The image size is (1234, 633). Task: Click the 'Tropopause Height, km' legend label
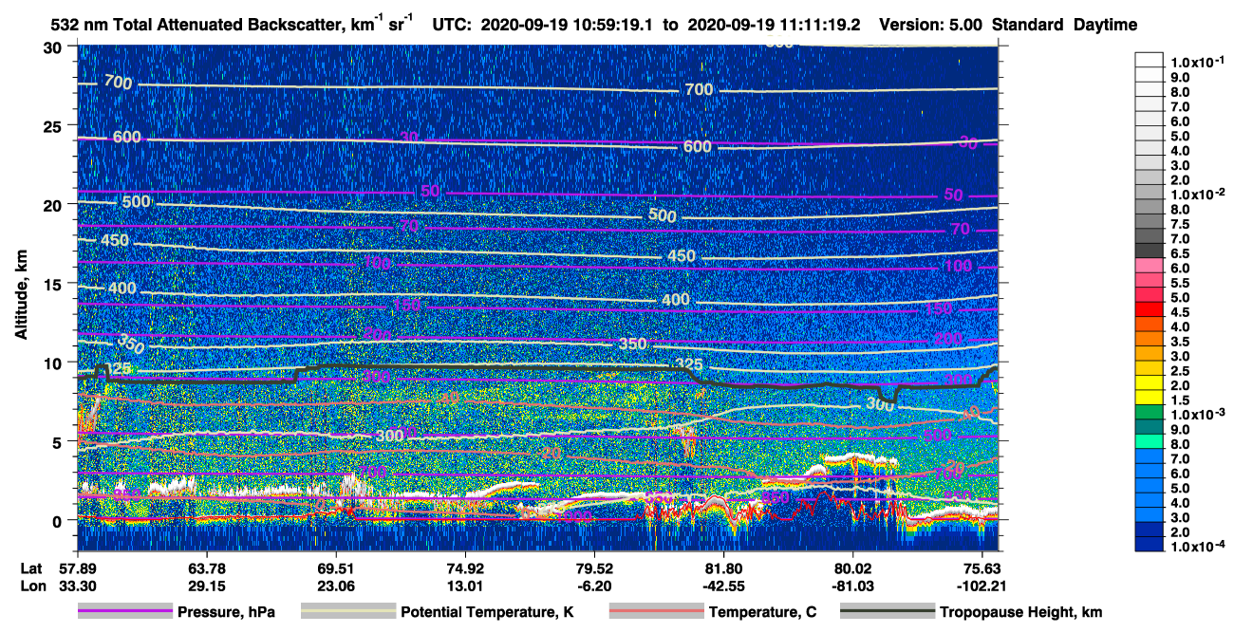click(x=1021, y=612)
